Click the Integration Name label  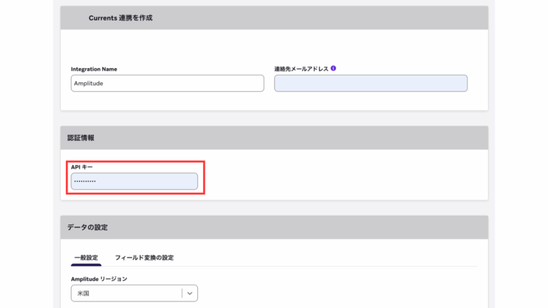pos(94,69)
